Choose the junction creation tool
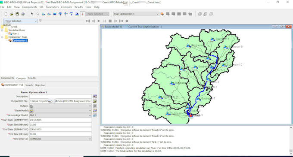The width and height of the screenshot is (293, 157). 60,14
